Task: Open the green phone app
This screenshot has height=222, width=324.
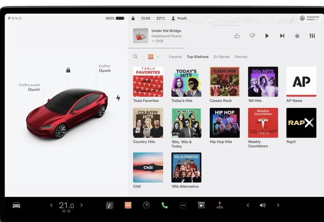Action: tap(164, 205)
